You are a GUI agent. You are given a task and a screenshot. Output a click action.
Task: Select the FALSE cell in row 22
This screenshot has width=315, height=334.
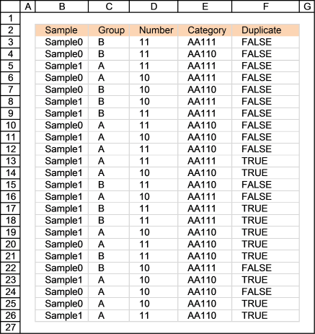coord(265,268)
